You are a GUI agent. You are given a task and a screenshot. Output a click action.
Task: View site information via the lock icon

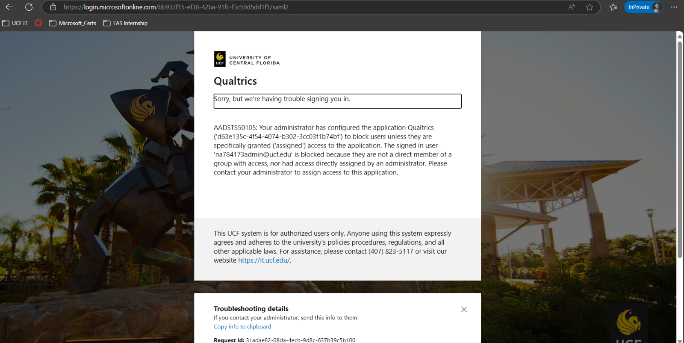click(53, 7)
